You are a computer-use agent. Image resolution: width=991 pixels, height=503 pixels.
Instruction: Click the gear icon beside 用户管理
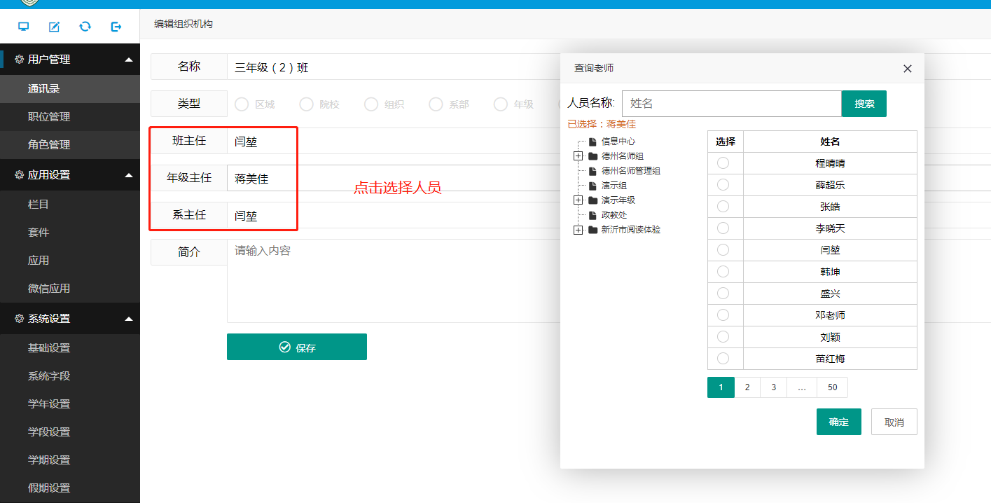19,60
